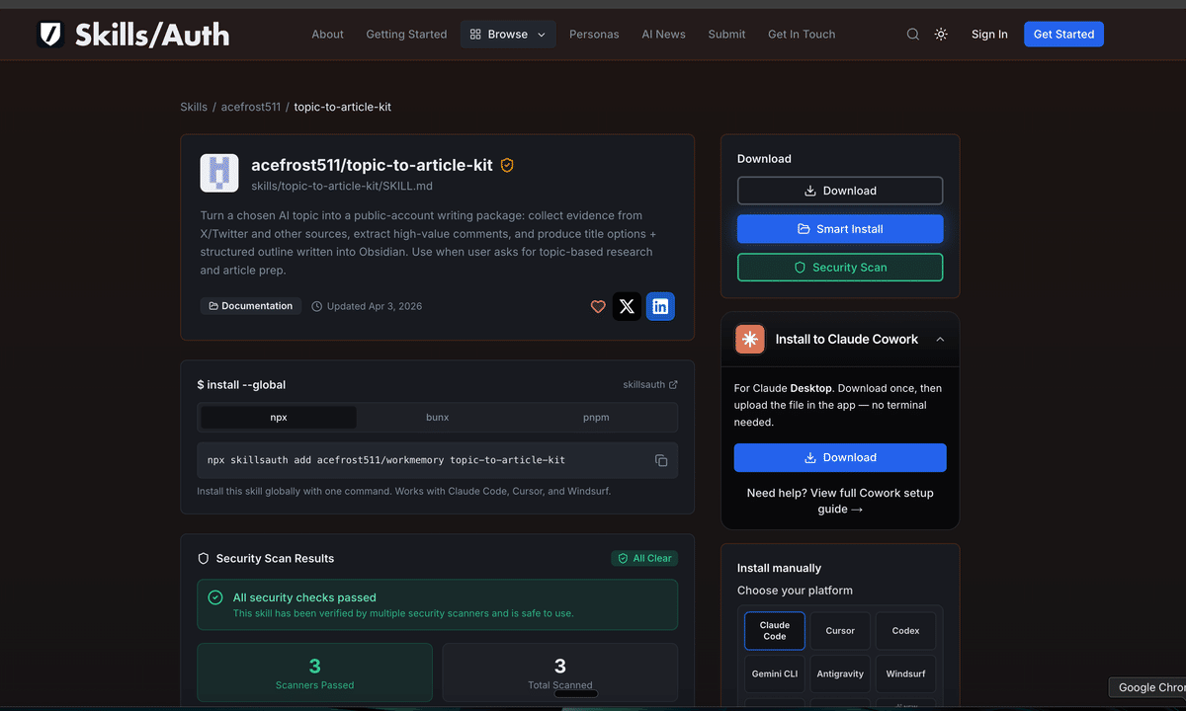
Task: Click the Updated Apr 3, 2026 text
Action: point(375,306)
